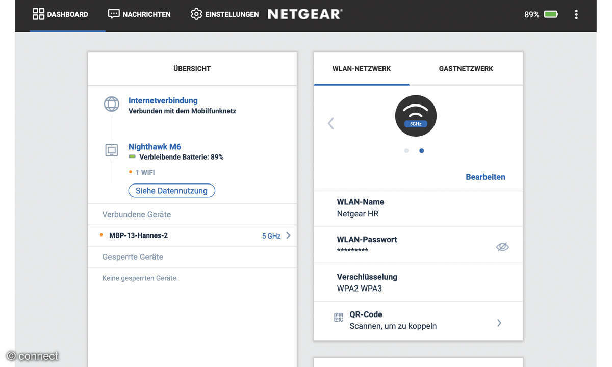Click the Verbundene Geräte heading
The image size is (612, 367).
click(137, 214)
